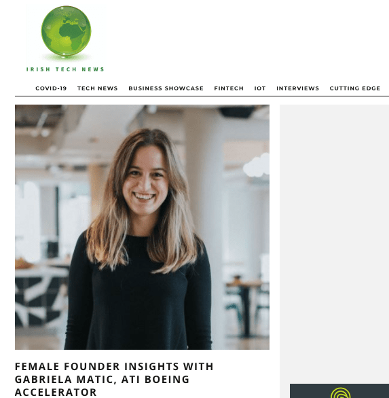Viewport: 389px width, 398px height.
Task: Open Business Showcase in the navigation
Action: pyautogui.click(x=166, y=88)
